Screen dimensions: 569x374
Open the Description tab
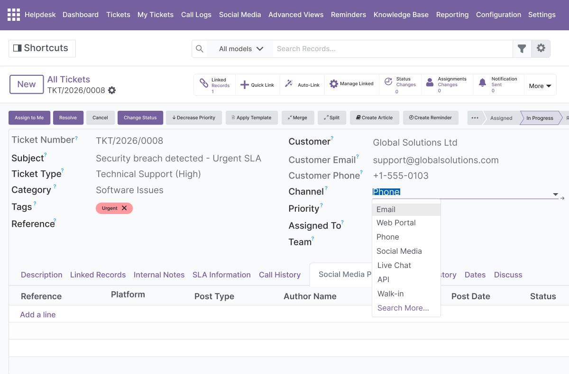click(42, 275)
